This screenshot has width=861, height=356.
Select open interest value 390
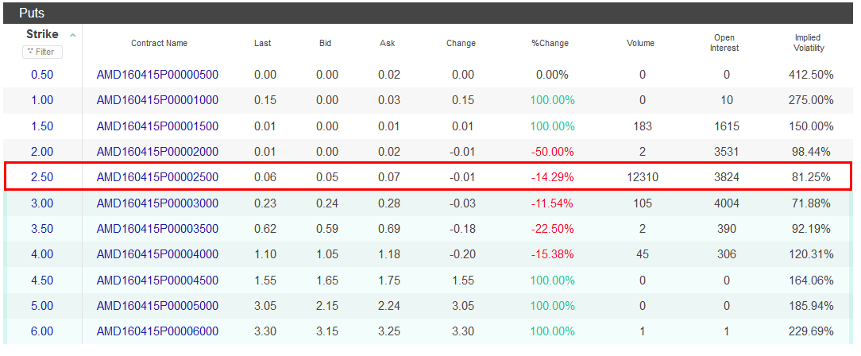727,229
